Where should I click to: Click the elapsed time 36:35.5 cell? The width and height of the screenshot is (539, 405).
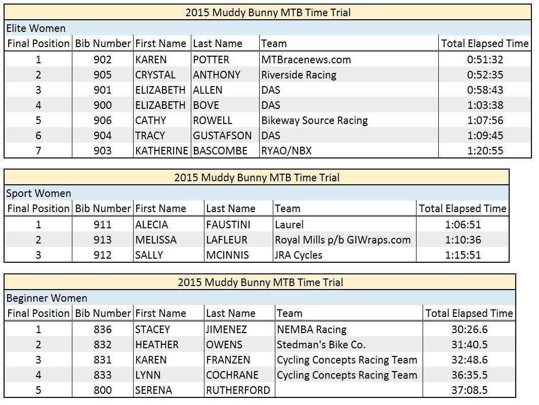tap(469, 375)
